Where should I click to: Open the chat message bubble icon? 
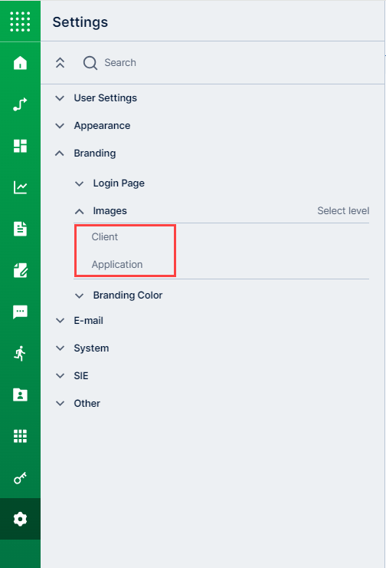pyautogui.click(x=20, y=312)
